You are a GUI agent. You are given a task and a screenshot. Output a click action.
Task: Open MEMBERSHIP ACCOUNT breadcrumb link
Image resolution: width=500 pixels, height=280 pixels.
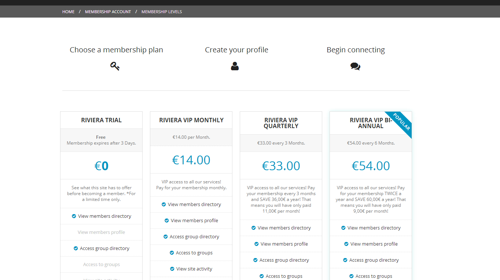click(x=108, y=12)
